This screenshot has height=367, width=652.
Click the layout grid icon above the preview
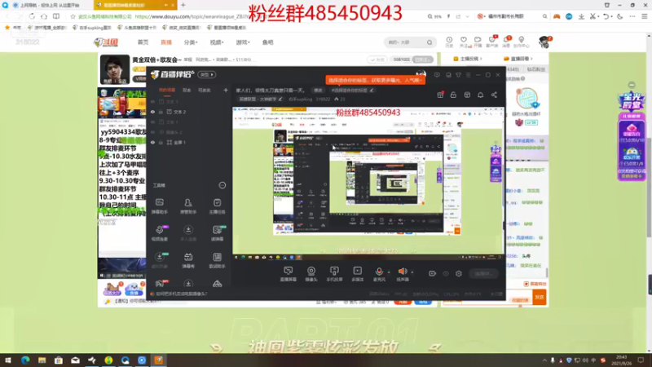click(467, 95)
